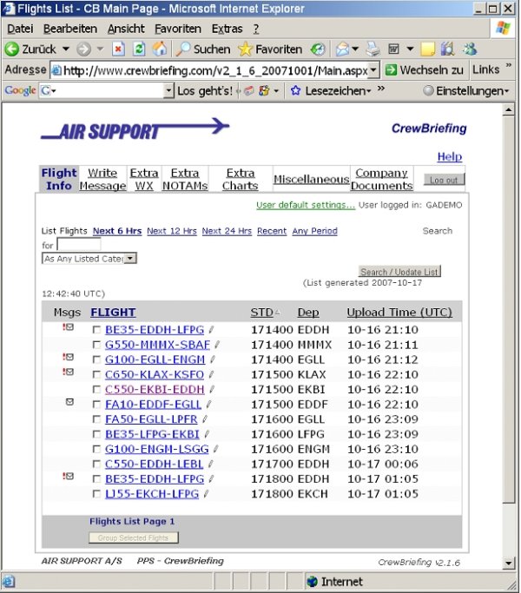
Task: Print the page with the printer icon
Action: (373, 49)
